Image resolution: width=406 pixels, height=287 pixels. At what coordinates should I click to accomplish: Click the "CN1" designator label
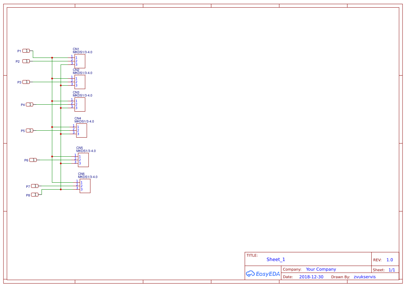click(x=76, y=49)
